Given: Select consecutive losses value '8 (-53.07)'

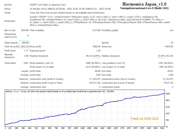Looking at the screenshot, I should click(x=168, y=79).
